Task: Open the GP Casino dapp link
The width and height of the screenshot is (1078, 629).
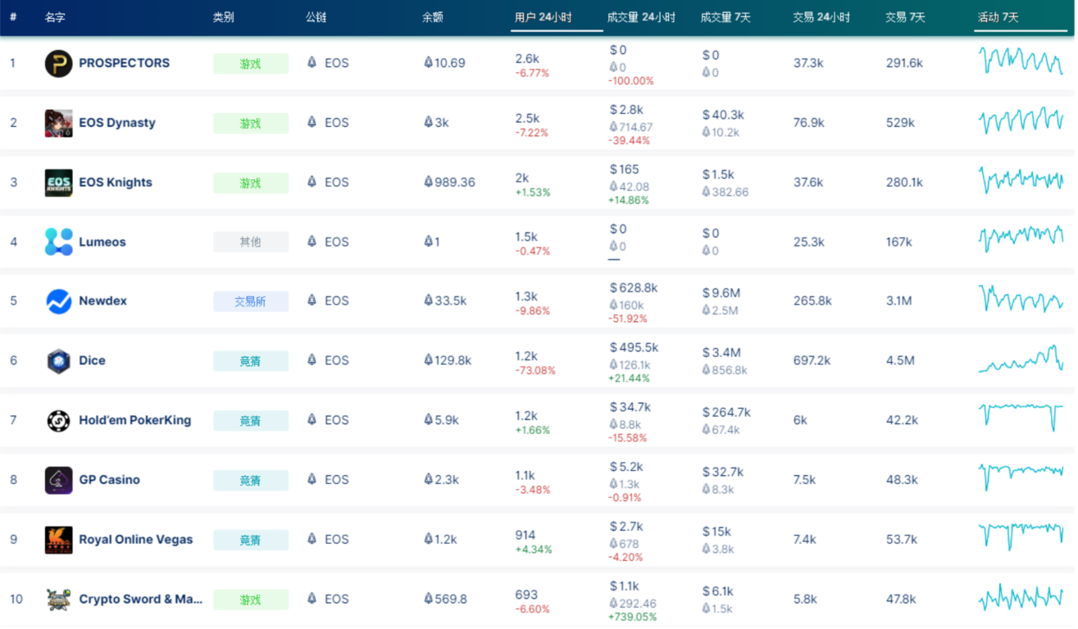Action: click(x=109, y=480)
